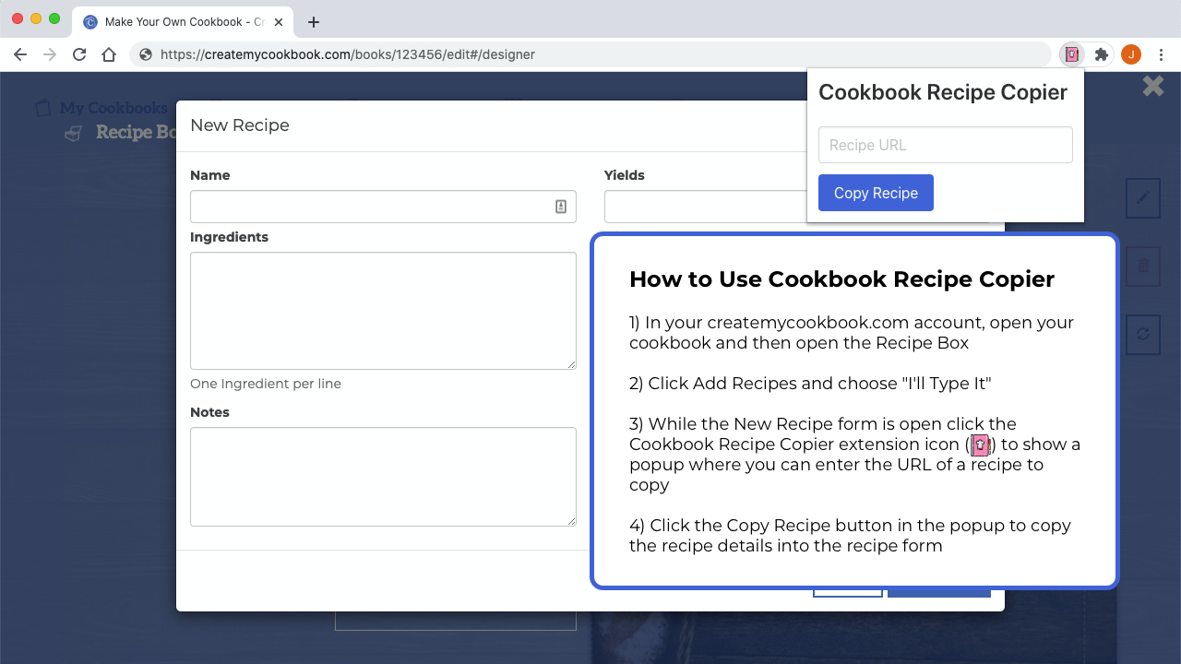Reload the page with the refresh icon
The height and width of the screenshot is (664, 1181).
(78, 53)
